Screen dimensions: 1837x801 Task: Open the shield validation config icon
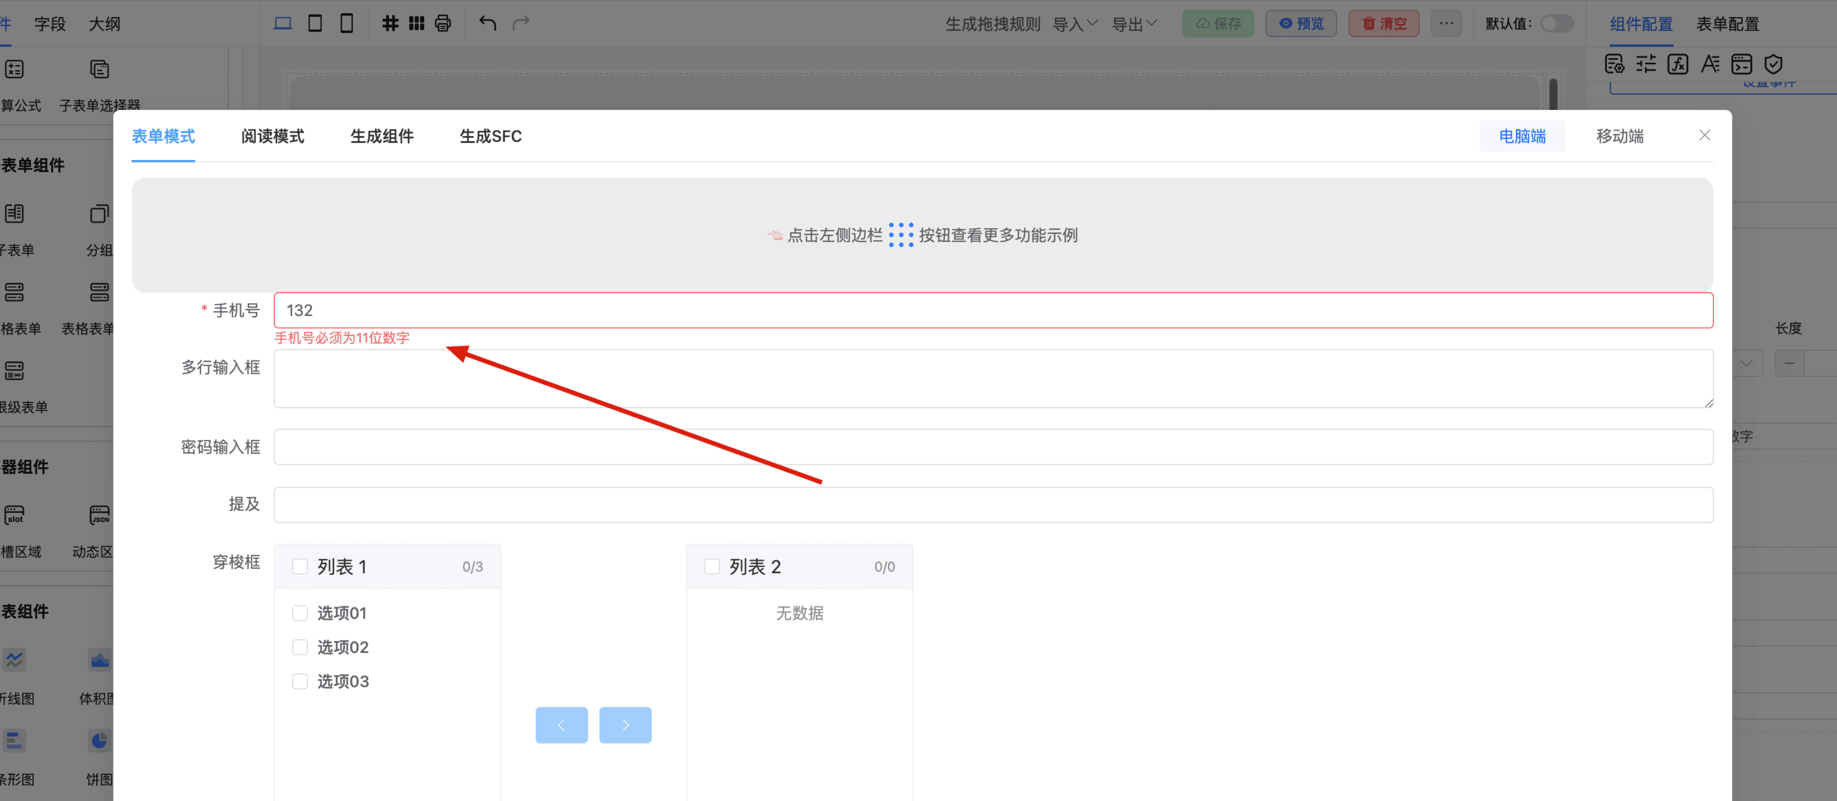(x=1774, y=64)
